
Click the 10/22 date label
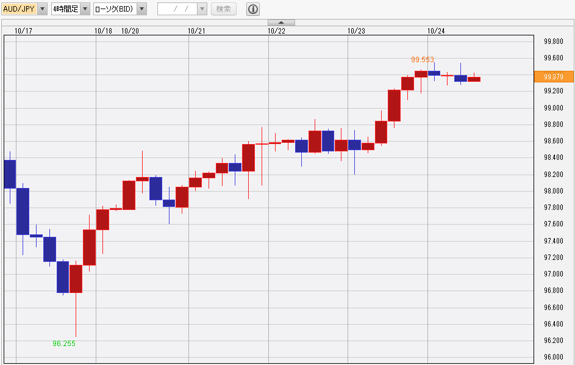click(276, 31)
